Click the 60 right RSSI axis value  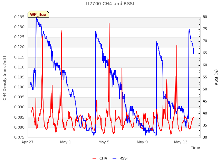(x=205, y=65)
